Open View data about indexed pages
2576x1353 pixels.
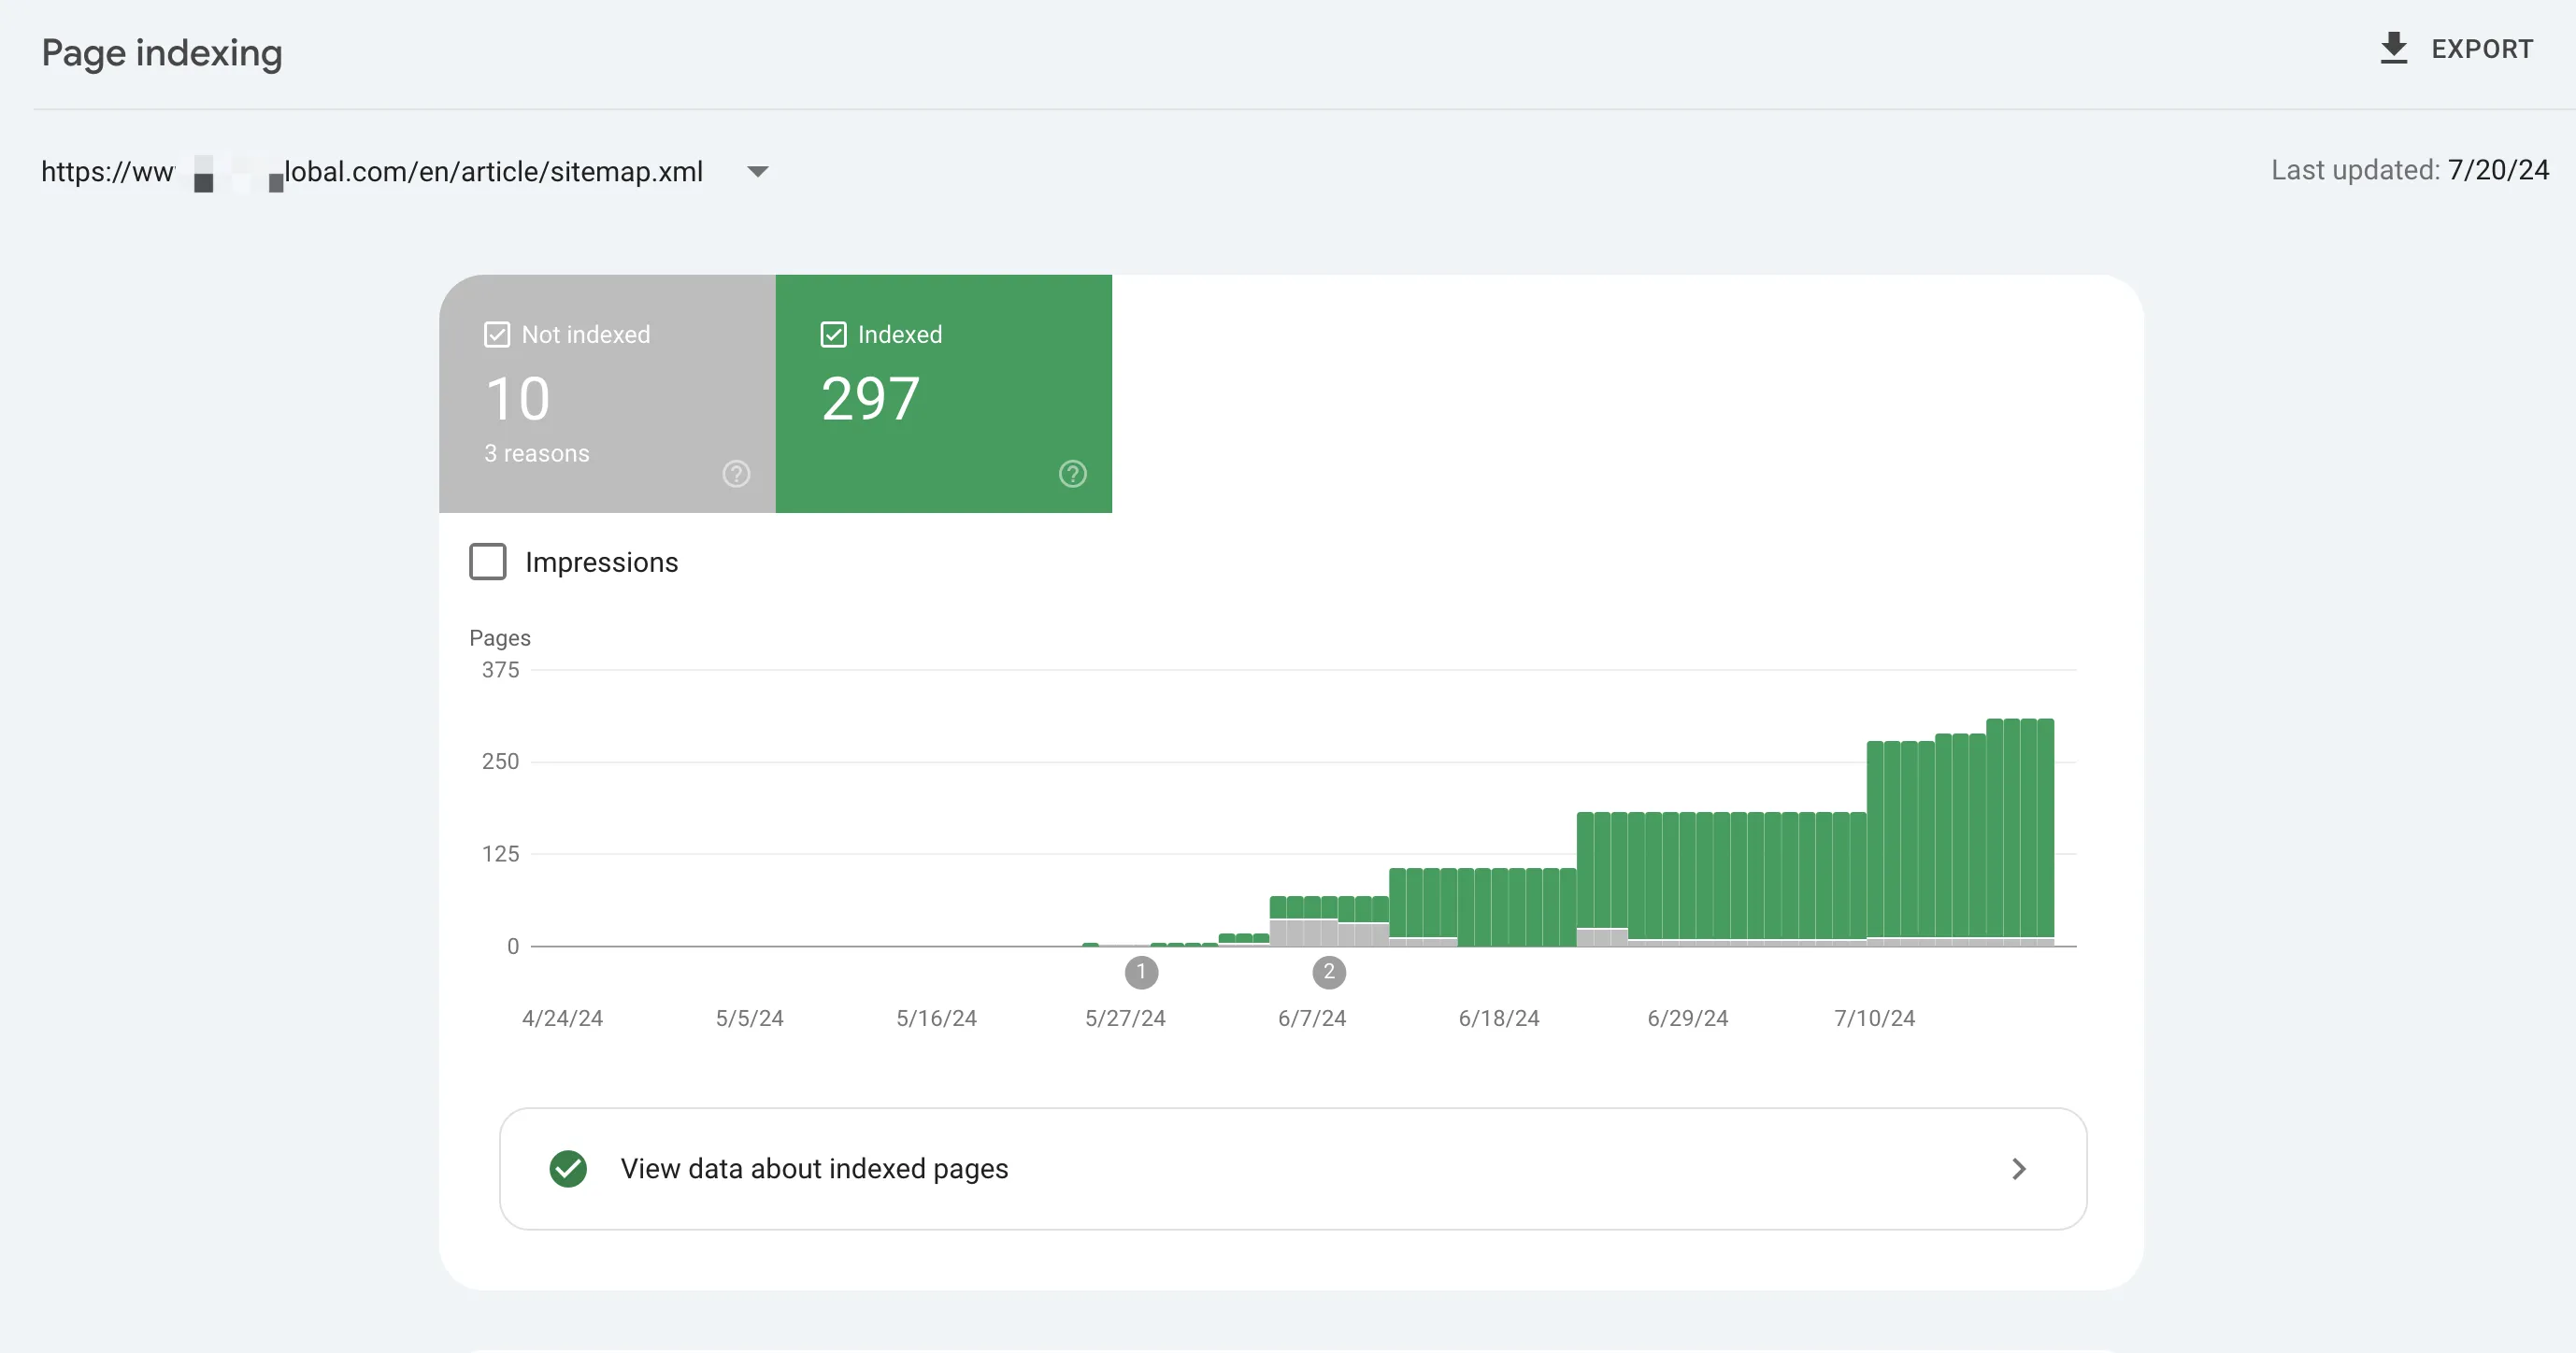[1293, 1169]
